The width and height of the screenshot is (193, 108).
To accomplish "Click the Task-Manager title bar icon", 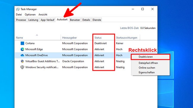I will (x=18, y=9).
